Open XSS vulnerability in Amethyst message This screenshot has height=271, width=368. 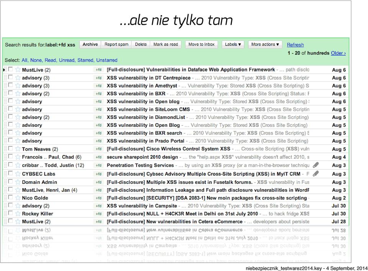[x=142, y=86]
